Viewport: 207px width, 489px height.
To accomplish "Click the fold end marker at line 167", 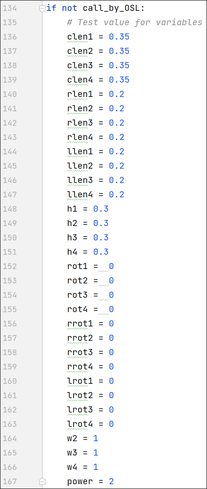I will [42, 482].
